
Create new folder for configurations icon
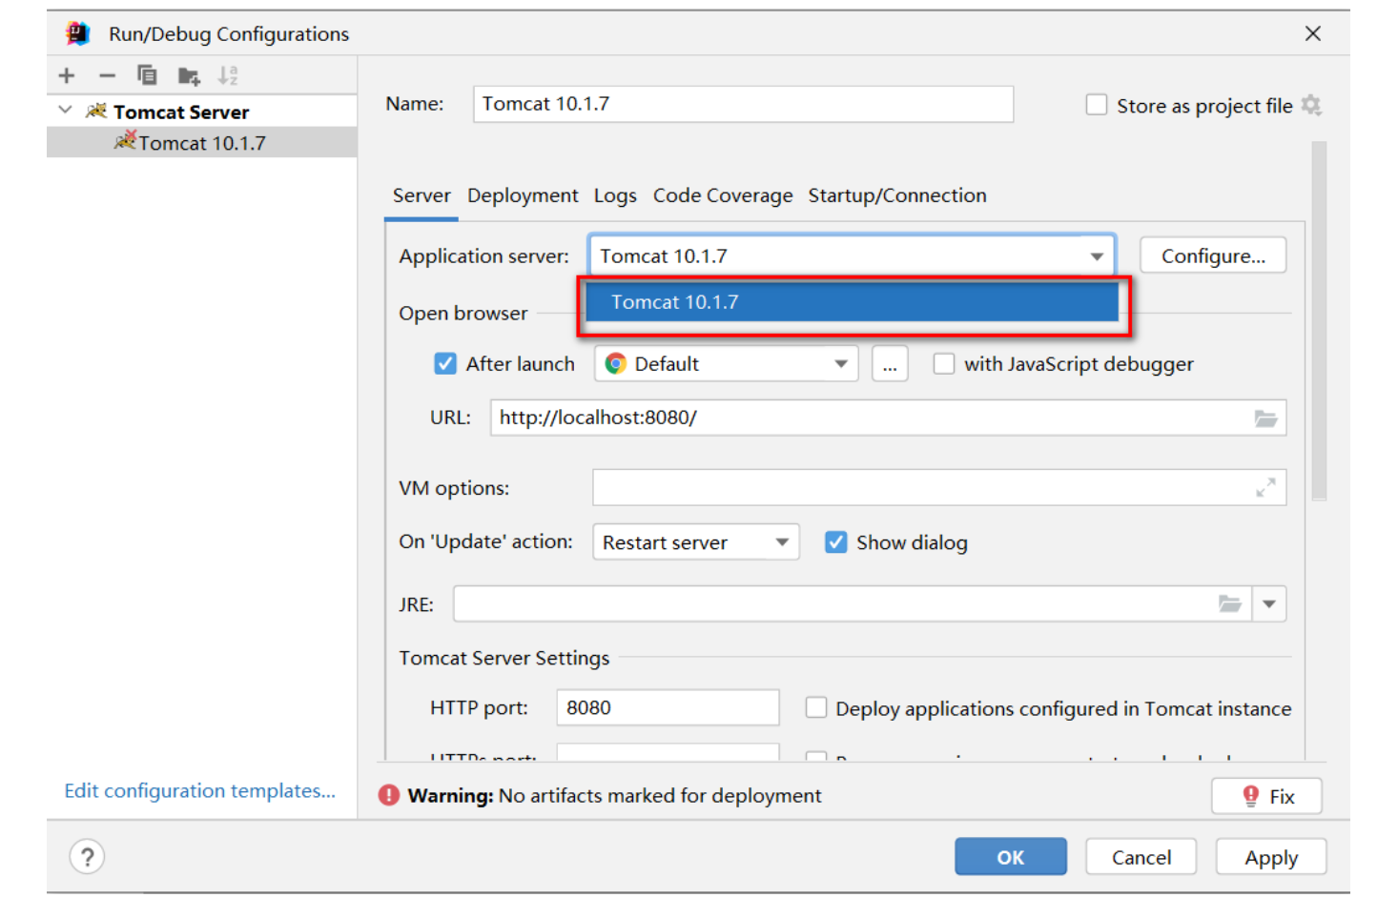[189, 75]
